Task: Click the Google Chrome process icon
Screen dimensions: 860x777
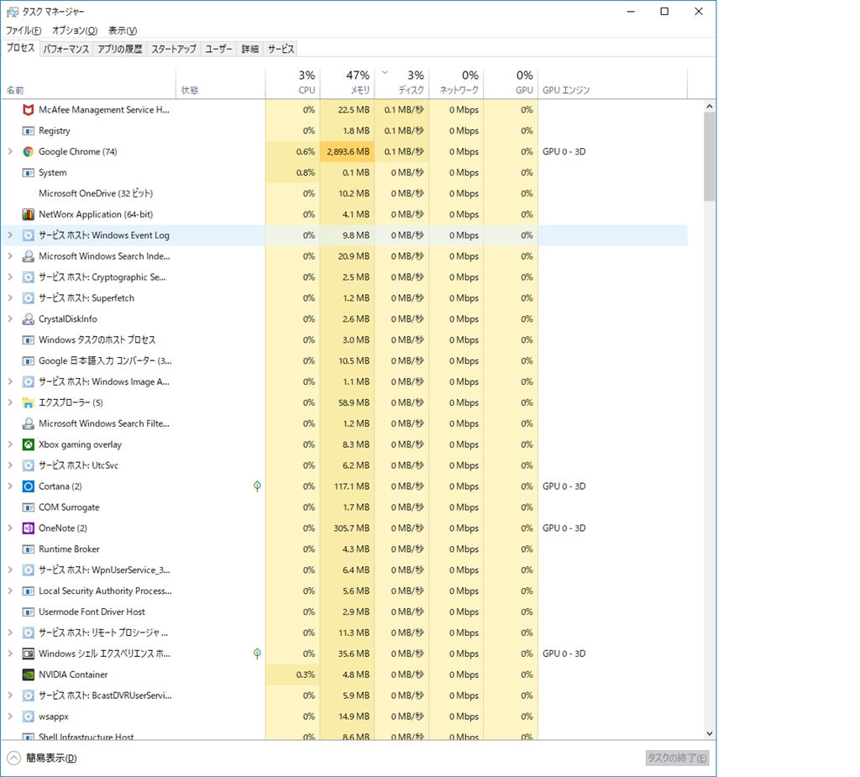Action: click(x=28, y=151)
